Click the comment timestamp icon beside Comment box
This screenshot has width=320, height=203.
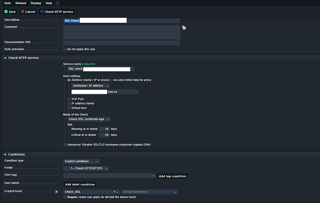pyautogui.click(x=184, y=28)
